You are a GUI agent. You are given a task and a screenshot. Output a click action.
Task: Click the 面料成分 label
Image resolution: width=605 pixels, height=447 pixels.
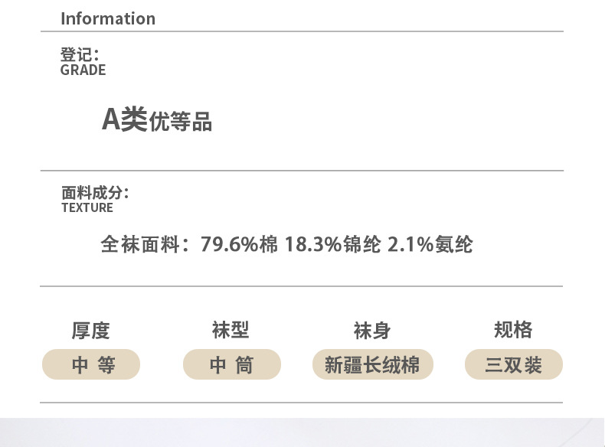pyautogui.click(x=93, y=192)
